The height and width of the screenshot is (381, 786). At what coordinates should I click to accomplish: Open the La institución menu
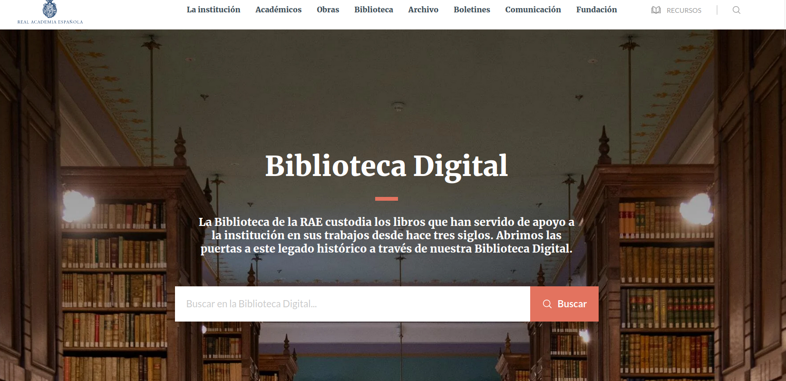[213, 10]
